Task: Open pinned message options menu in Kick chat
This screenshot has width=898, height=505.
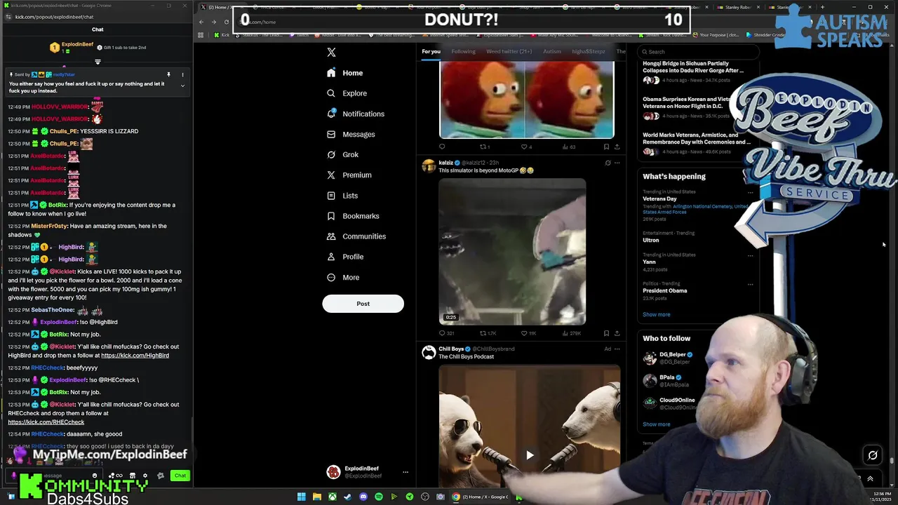Action: pyautogui.click(x=182, y=74)
